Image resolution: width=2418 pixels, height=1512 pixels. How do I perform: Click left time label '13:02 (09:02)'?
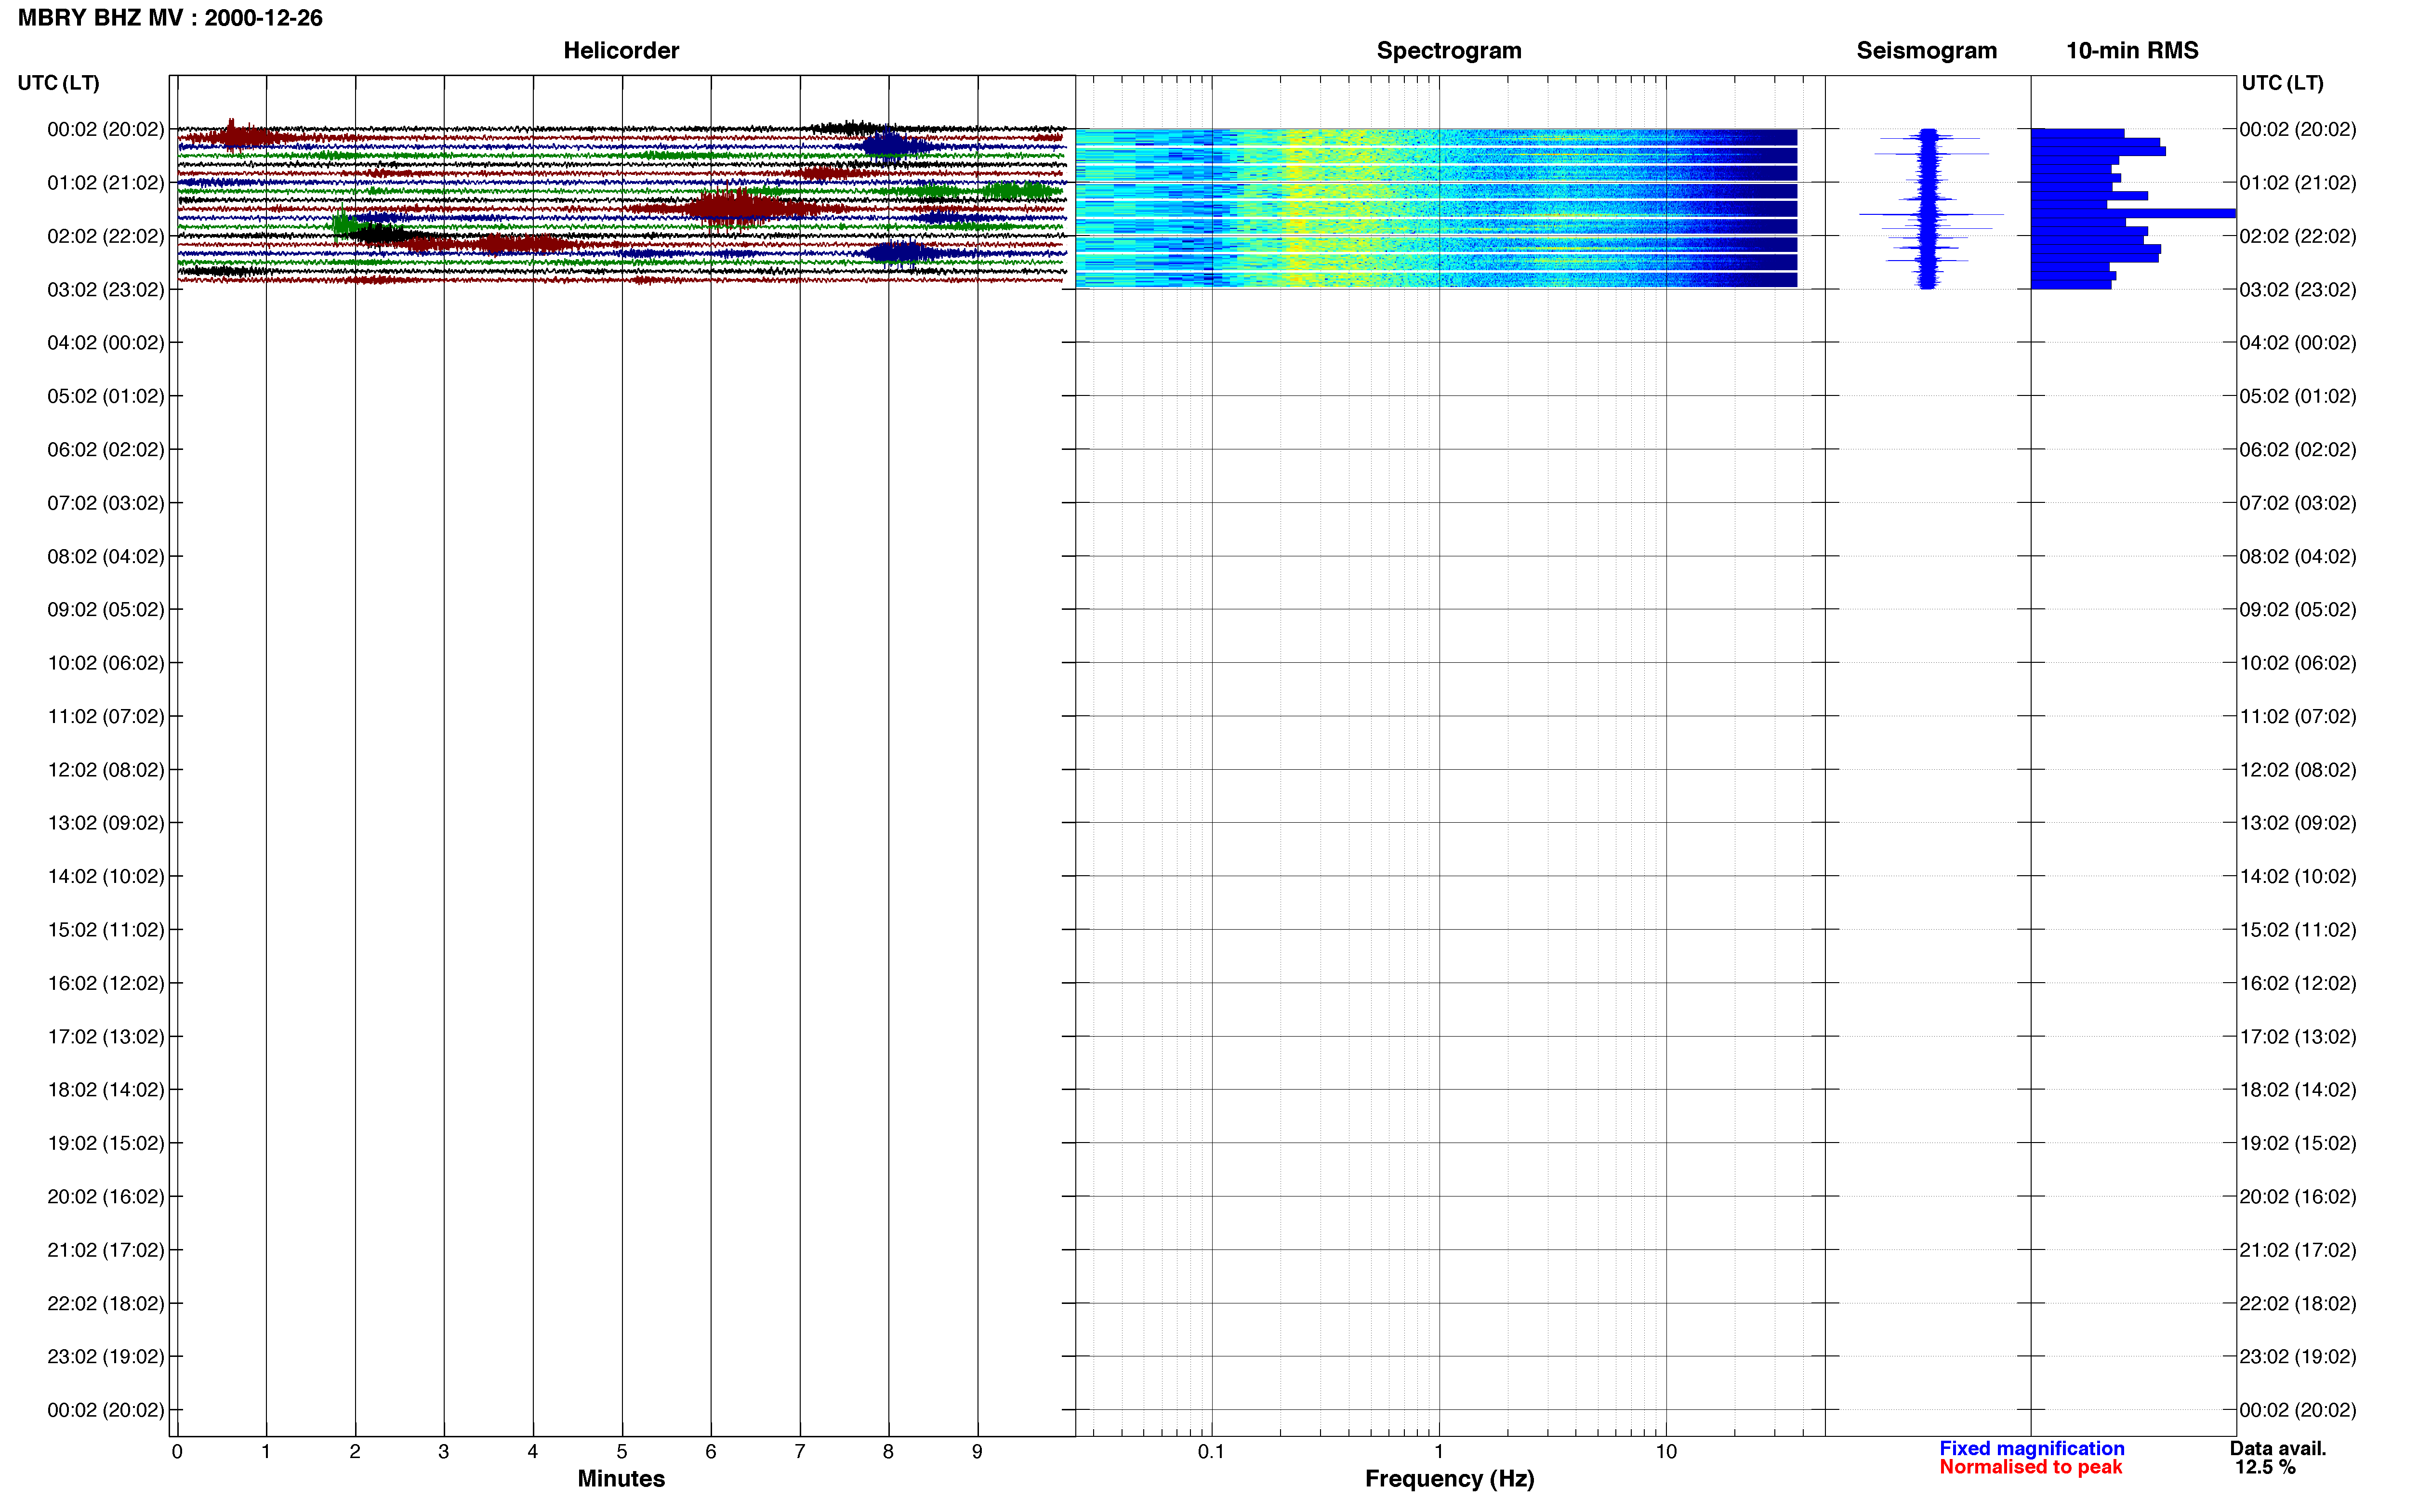(106, 823)
